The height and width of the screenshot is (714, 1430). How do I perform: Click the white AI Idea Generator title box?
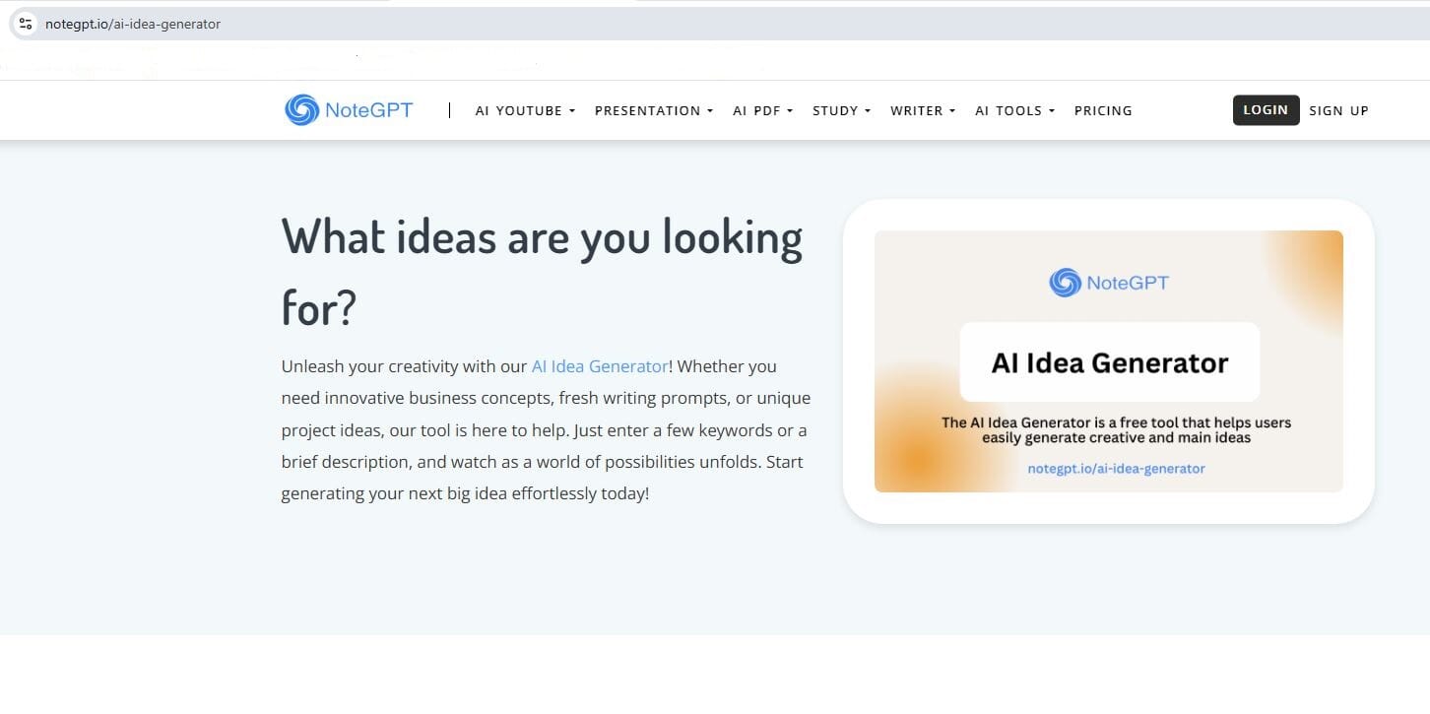click(1109, 362)
